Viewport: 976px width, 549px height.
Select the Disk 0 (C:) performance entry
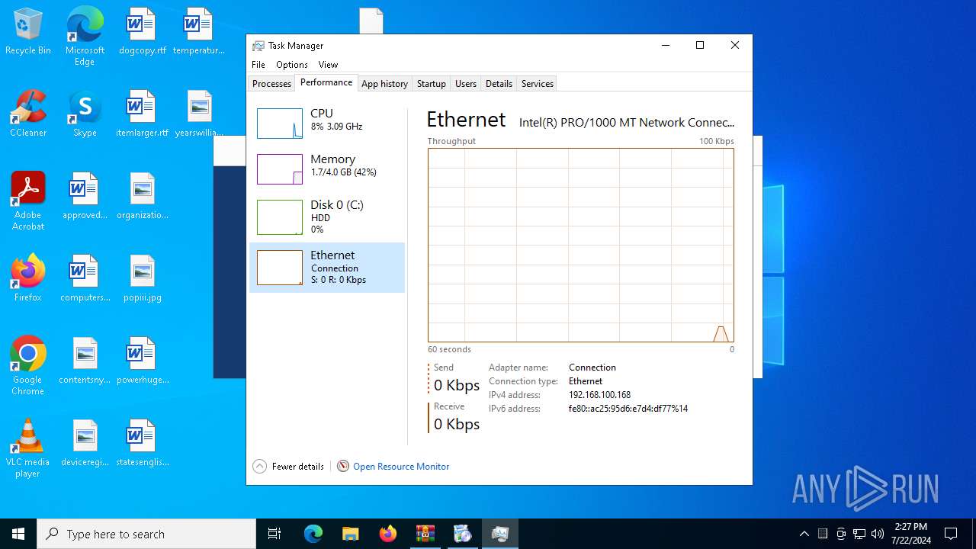pos(327,217)
